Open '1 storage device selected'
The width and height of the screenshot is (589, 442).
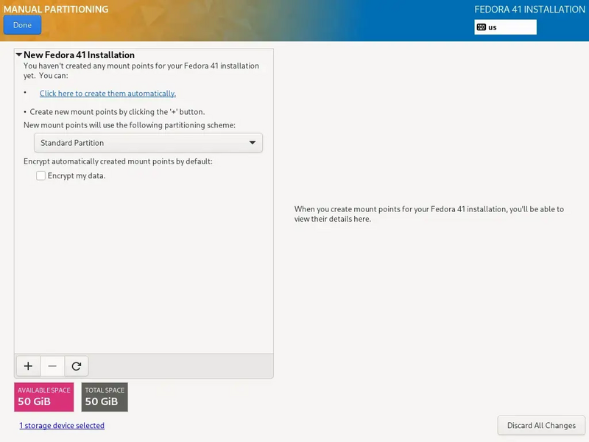(x=62, y=425)
